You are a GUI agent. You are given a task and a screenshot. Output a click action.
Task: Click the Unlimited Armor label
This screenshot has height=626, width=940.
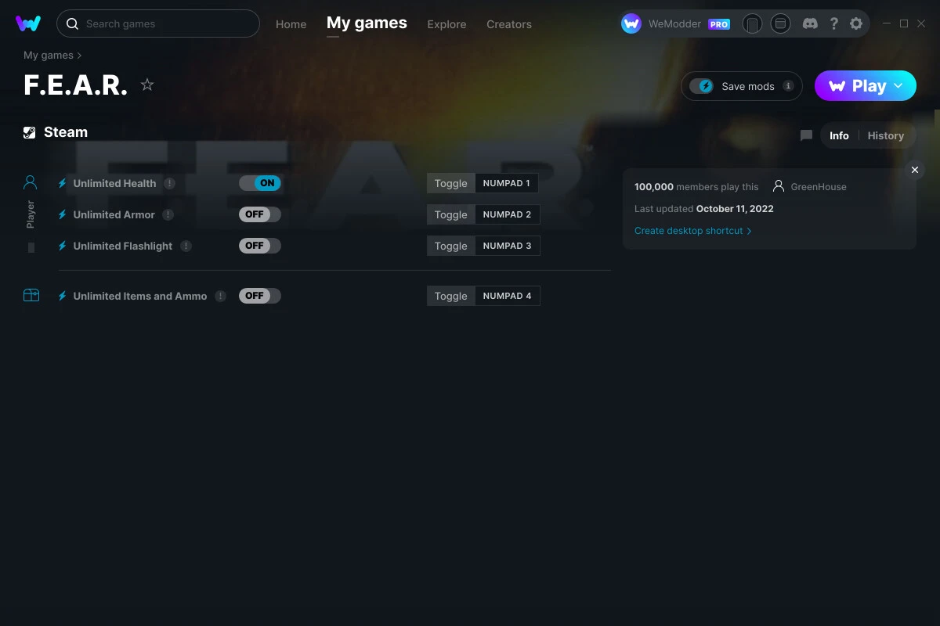pos(114,214)
